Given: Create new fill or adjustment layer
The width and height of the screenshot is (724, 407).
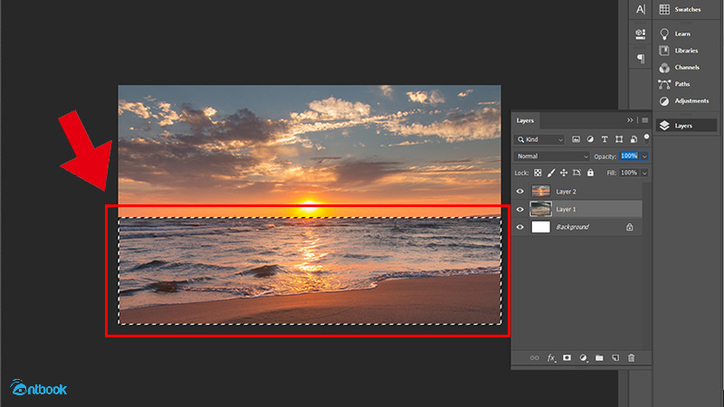Looking at the screenshot, I should coord(583,358).
